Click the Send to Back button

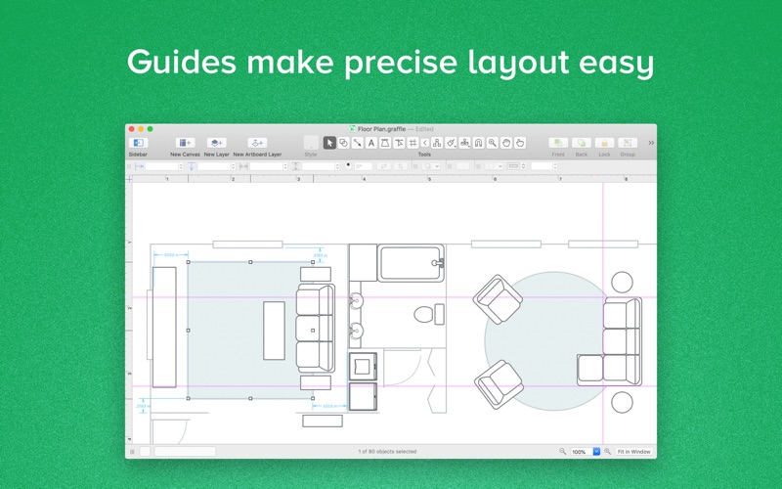pyautogui.click(x=581, y=143)
